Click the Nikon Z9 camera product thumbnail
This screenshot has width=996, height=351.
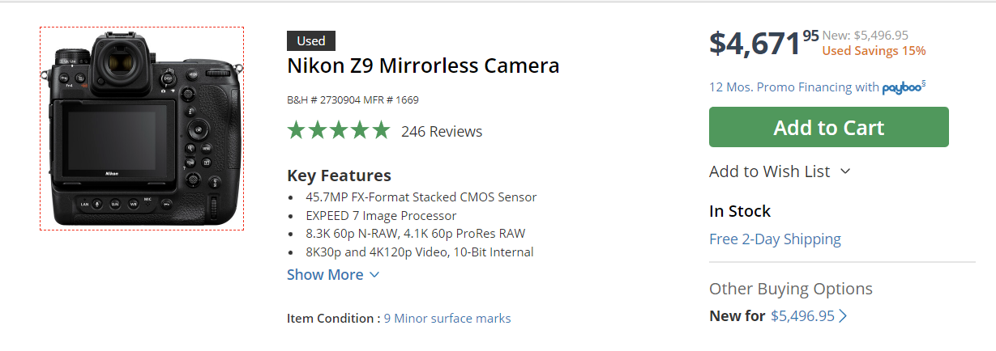(142, 129)
